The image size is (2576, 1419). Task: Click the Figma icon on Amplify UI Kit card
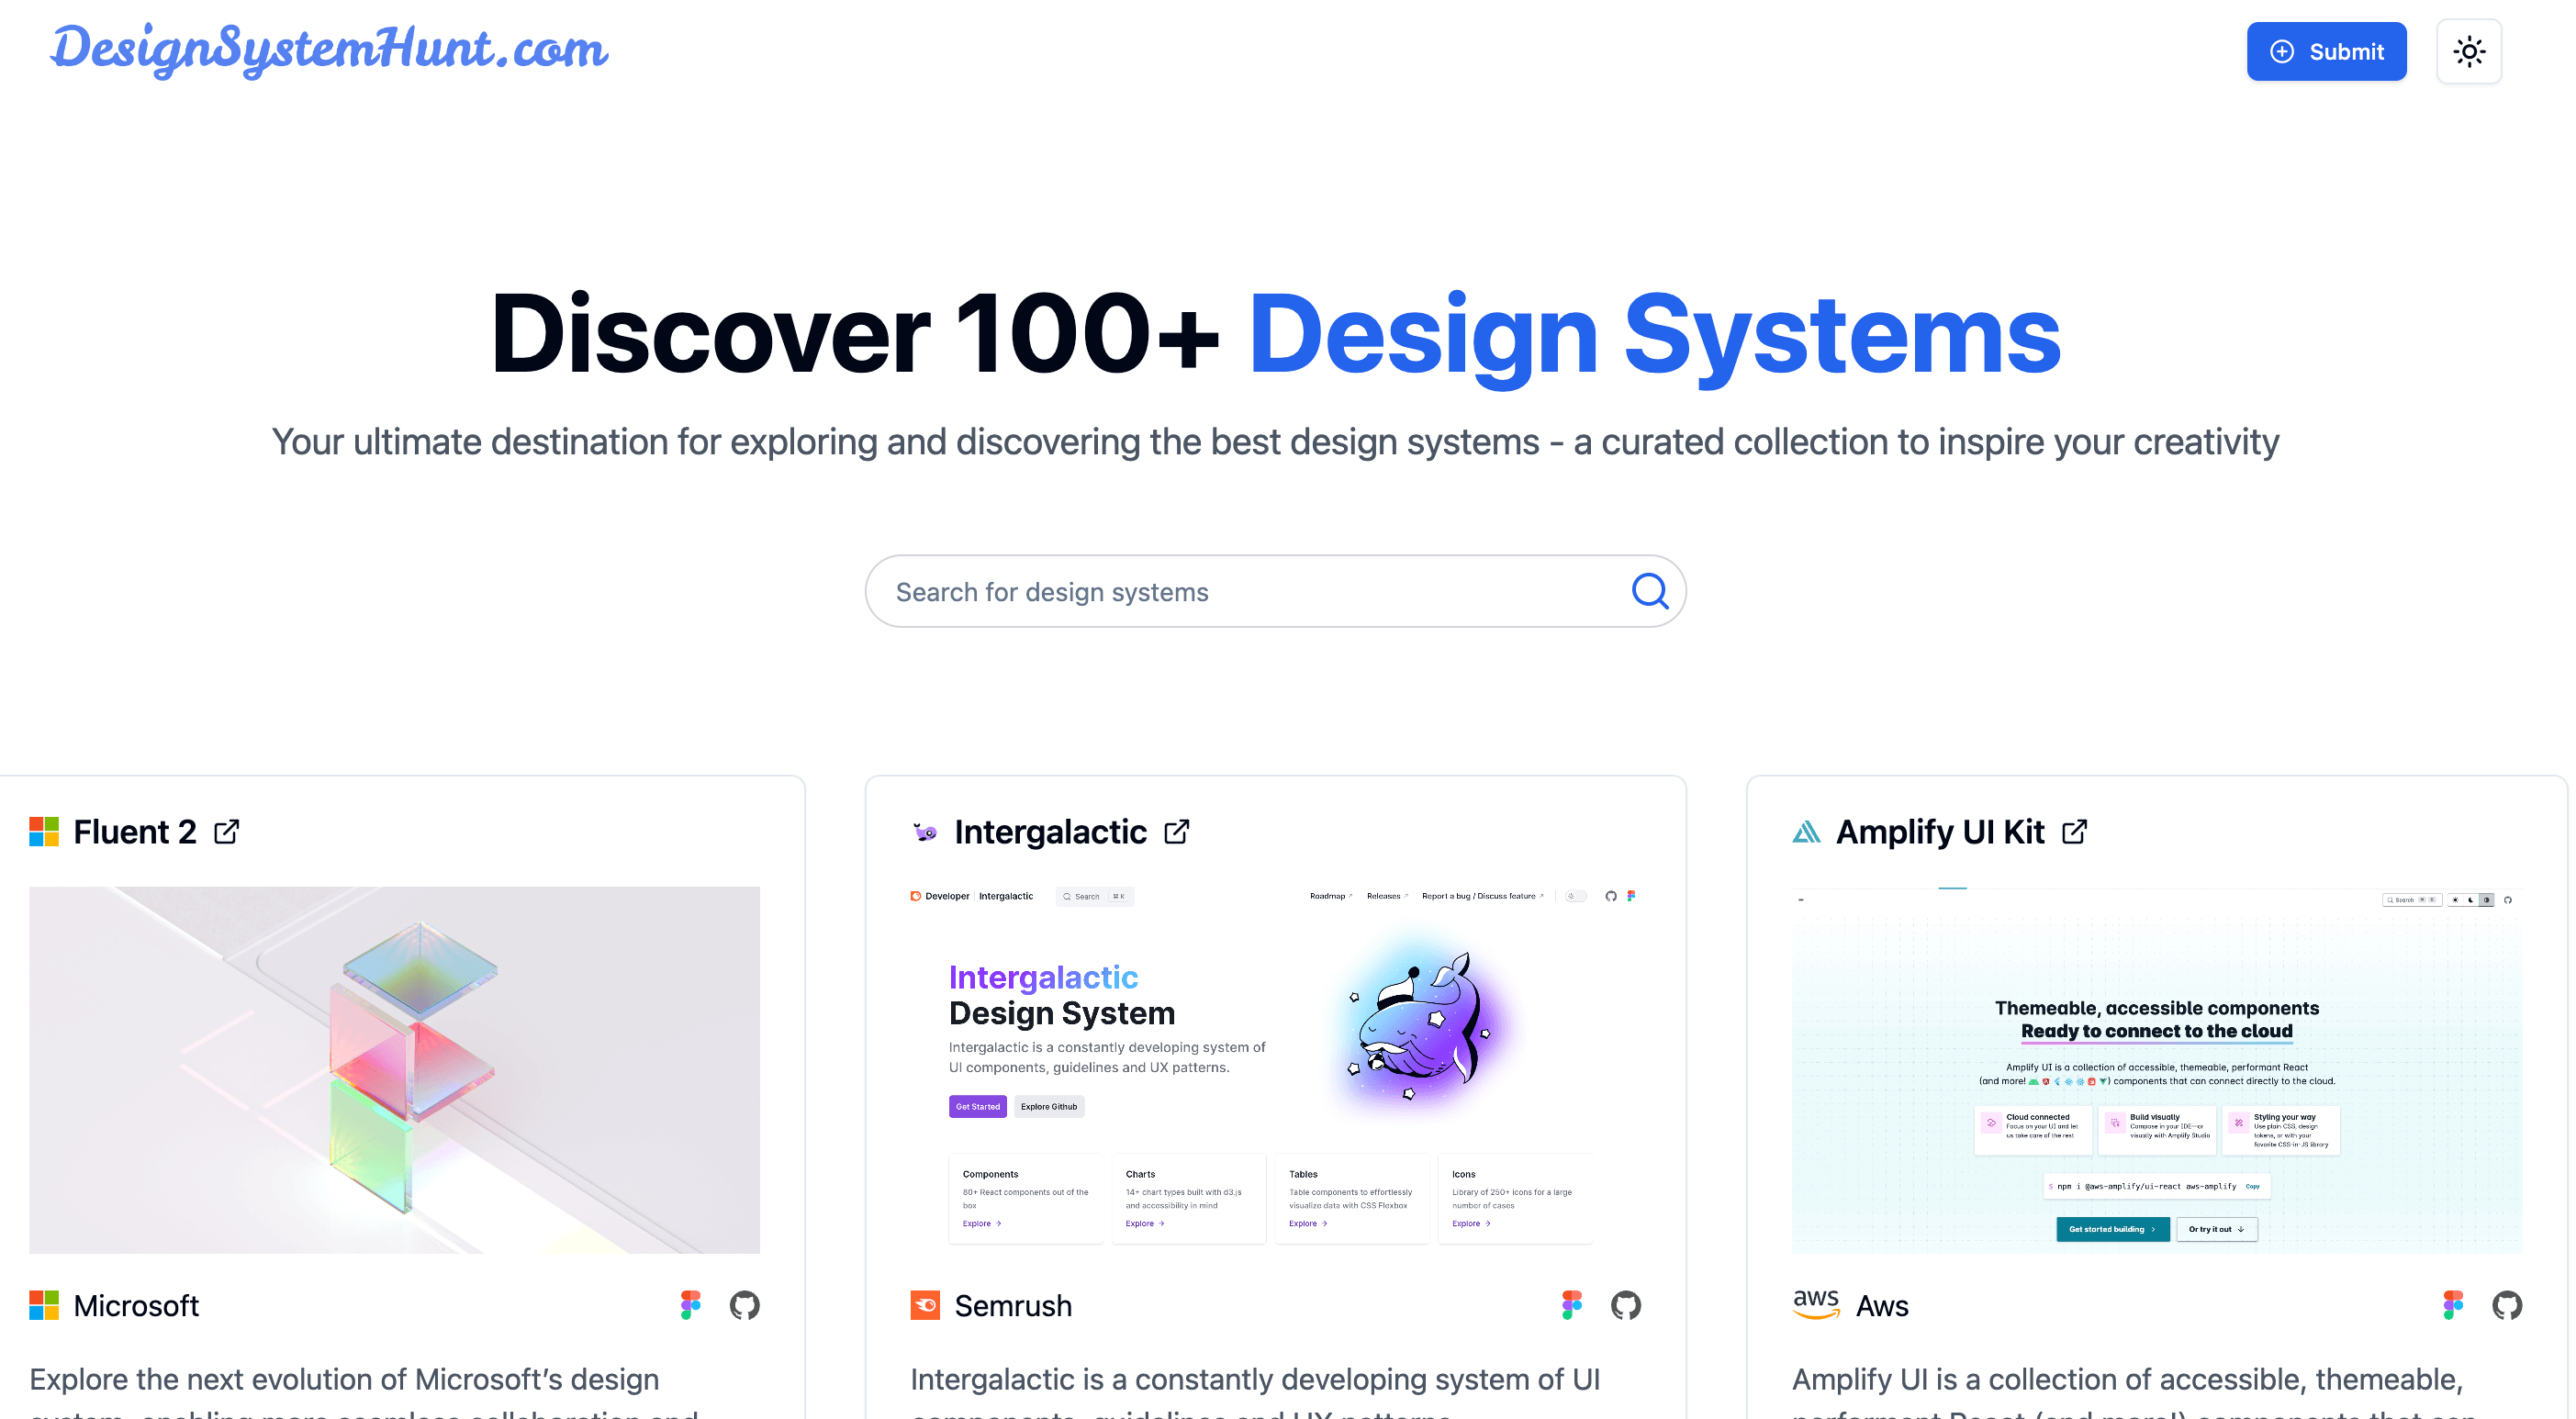tap(2454, 1303)
